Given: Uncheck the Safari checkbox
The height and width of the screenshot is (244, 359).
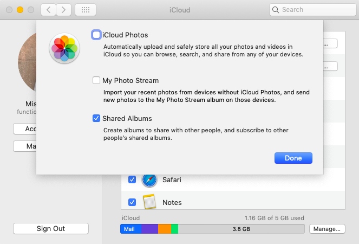Looking at the screenshot, I should coord(132,179).
